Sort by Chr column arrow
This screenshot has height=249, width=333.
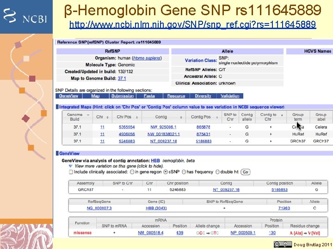(107, 117)
